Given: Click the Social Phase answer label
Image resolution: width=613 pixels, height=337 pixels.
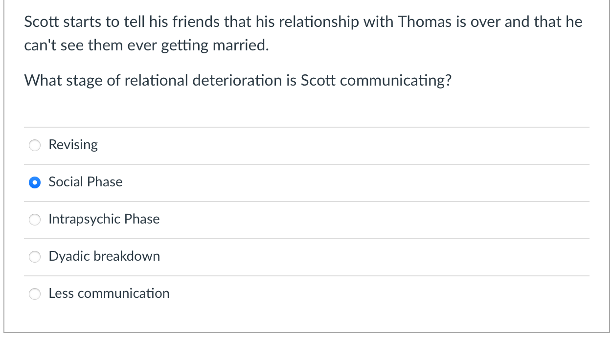Looking at the screenshot, I should click(85, 182).
